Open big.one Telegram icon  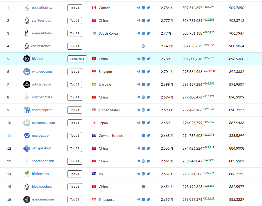pyautogui.click(x=138, y=59)
